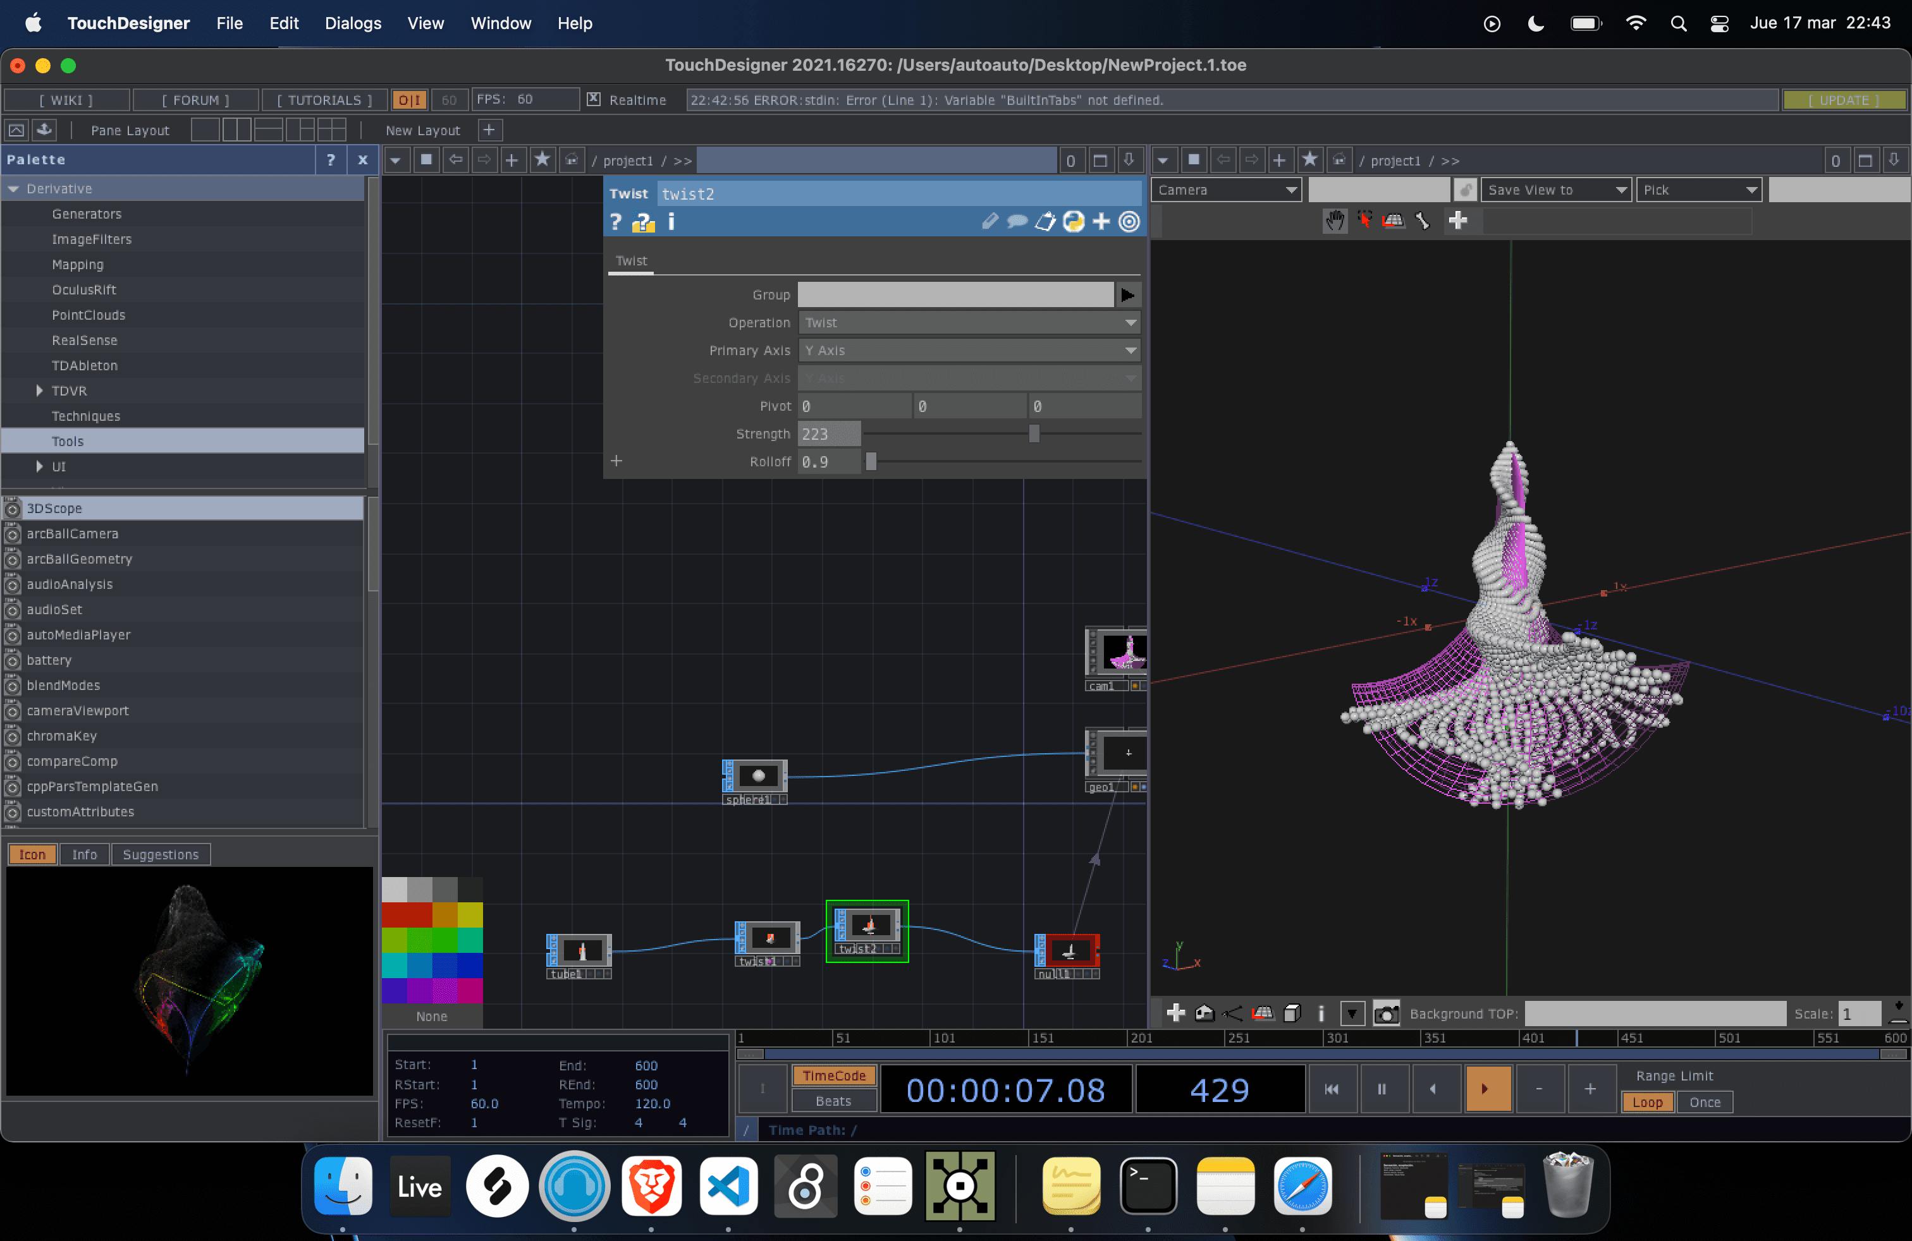Switch range limit to Once
The height and width of the screenshot is (1241, 1912).
pos(1705,1102)
